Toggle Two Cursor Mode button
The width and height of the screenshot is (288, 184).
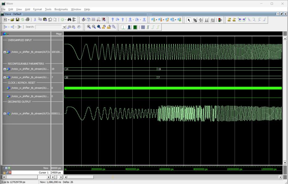coord(207,20)
